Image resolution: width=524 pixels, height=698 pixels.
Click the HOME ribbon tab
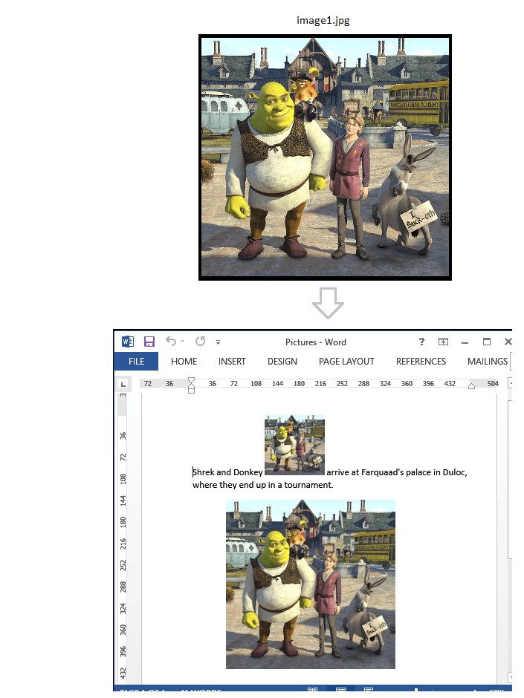[x=184, y=362]
